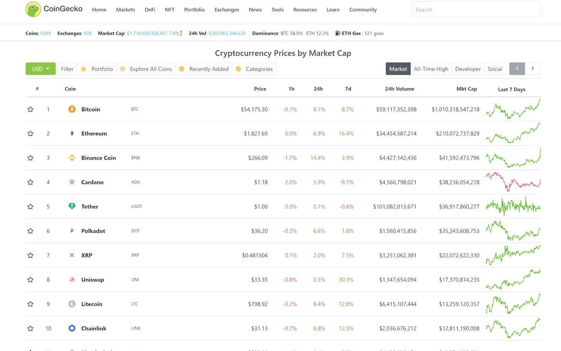Open the USD currency dropdown

click(40, 69)
